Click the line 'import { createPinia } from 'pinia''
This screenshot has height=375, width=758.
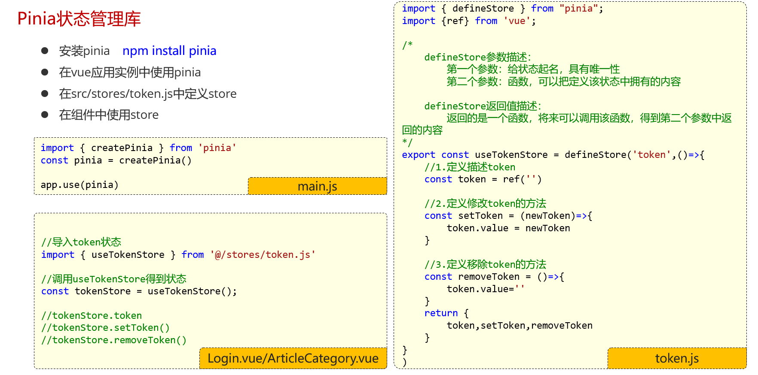[x=138, y=148]
